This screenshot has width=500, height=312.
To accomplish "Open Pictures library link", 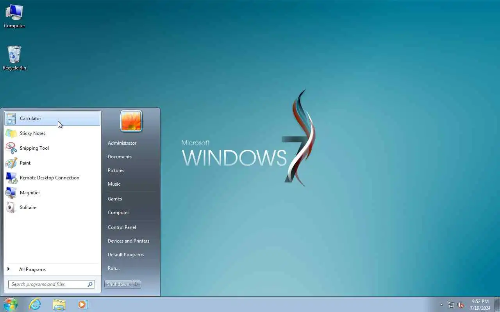I will pyautogui.click(x=116, y=170).
